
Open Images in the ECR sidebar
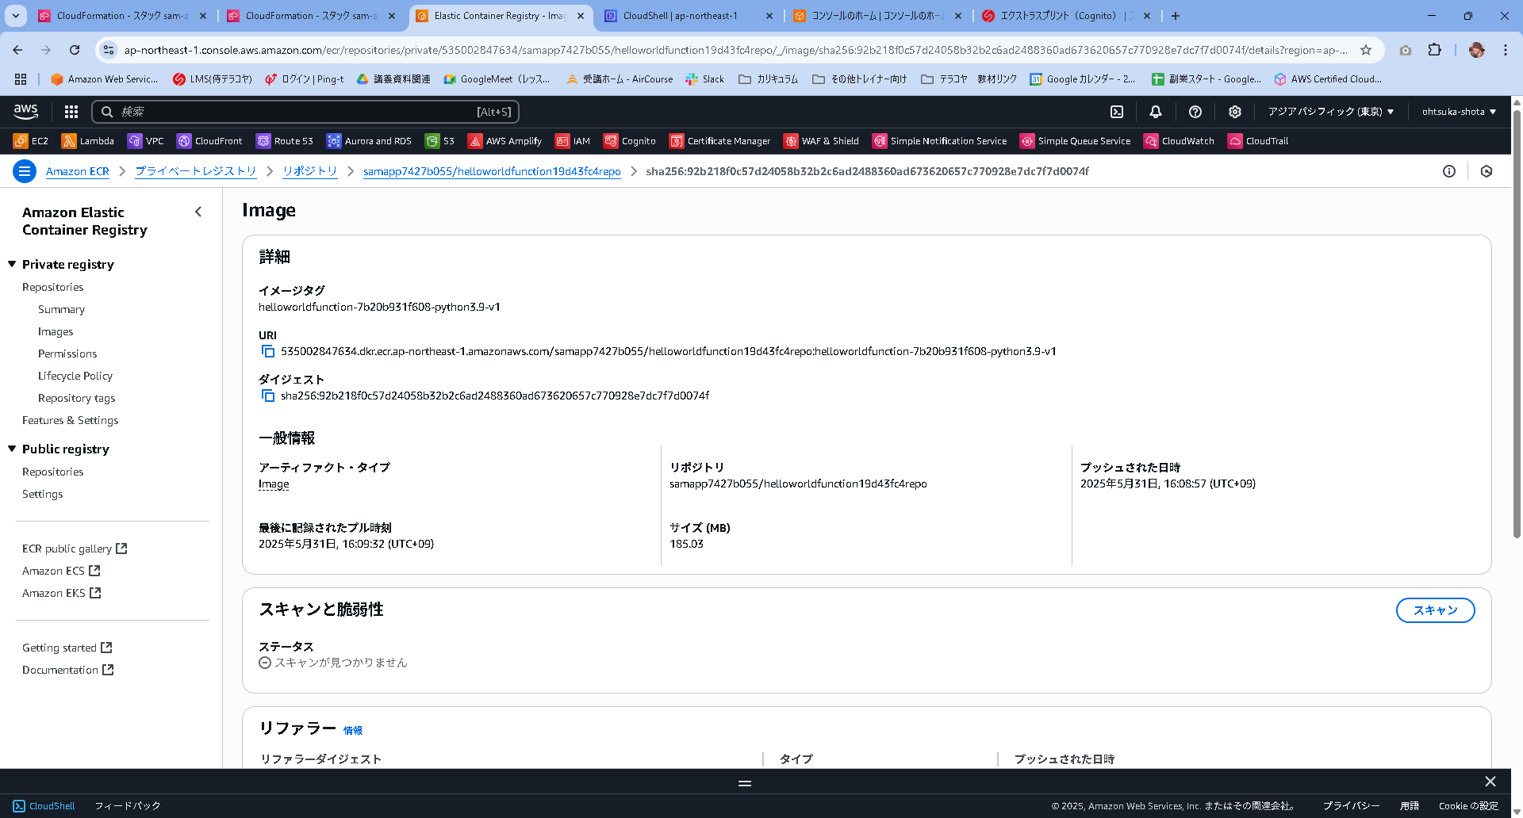point(56,331)
